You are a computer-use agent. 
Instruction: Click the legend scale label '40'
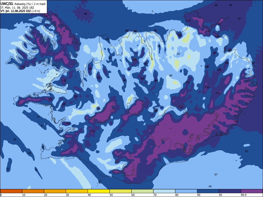(x=89, y=195)
